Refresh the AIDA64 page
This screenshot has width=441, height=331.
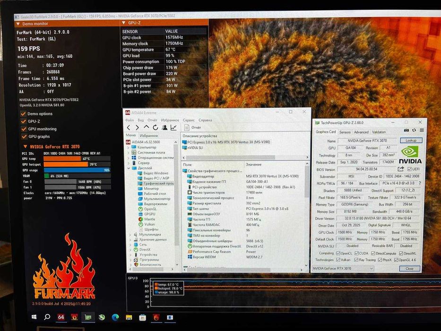(155, 128)
